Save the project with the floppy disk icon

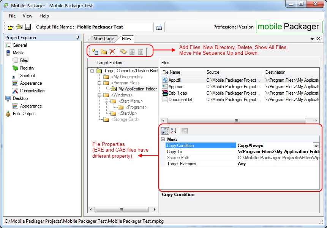click(28, 27)
